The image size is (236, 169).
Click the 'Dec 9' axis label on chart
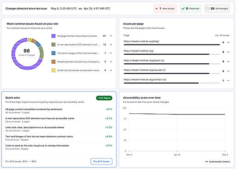129,155
